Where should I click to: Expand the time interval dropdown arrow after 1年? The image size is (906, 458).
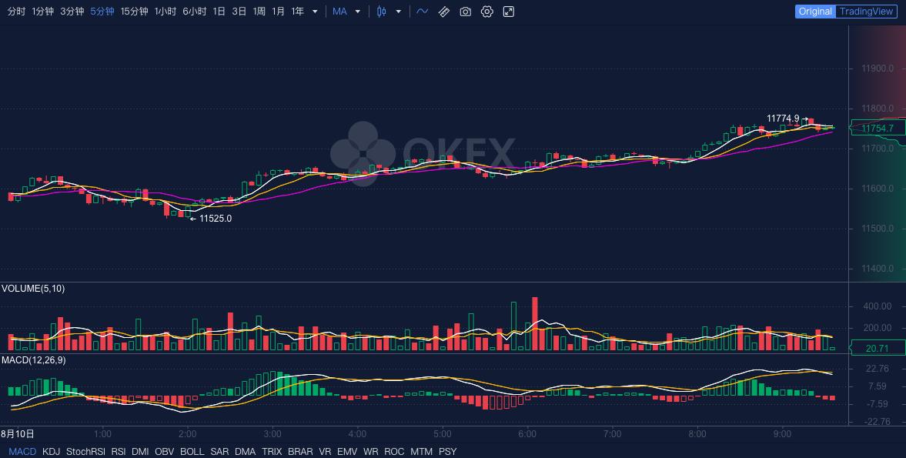315,12
